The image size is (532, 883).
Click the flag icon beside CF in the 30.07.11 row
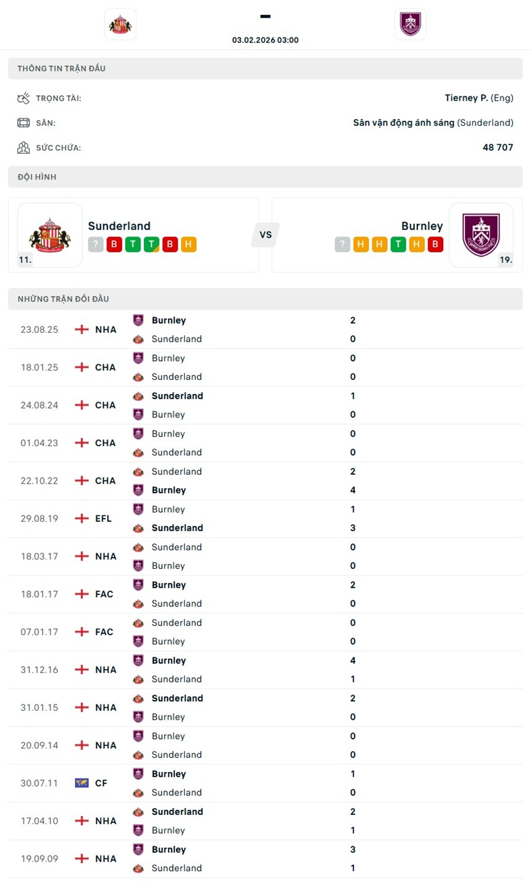click(x=81, y=782)
